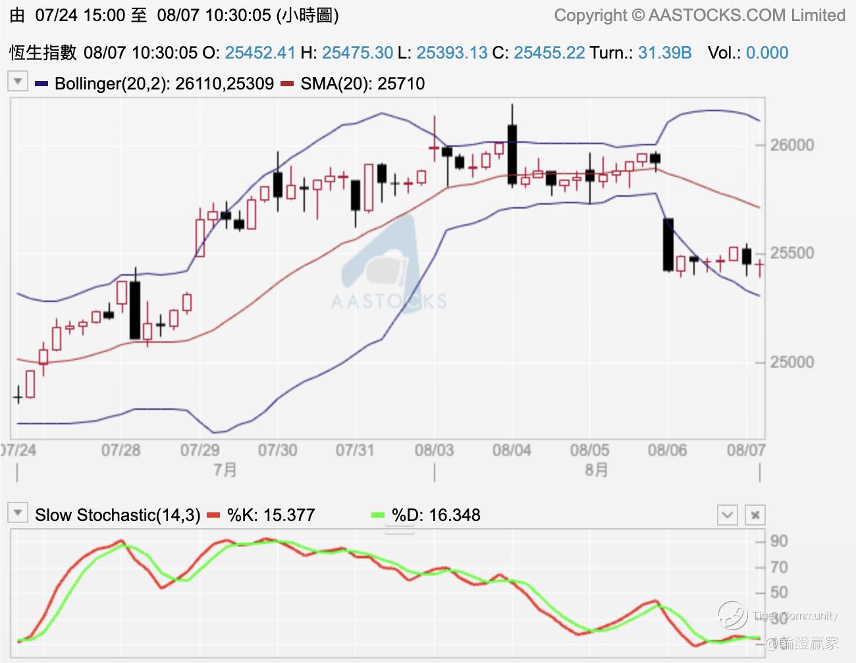Click the red SMA(20) legend swatch

[287, 84]
